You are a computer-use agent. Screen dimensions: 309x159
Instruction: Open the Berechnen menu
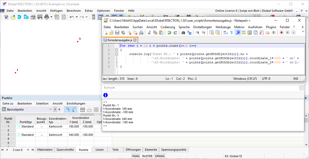click(x=74, y=11)
